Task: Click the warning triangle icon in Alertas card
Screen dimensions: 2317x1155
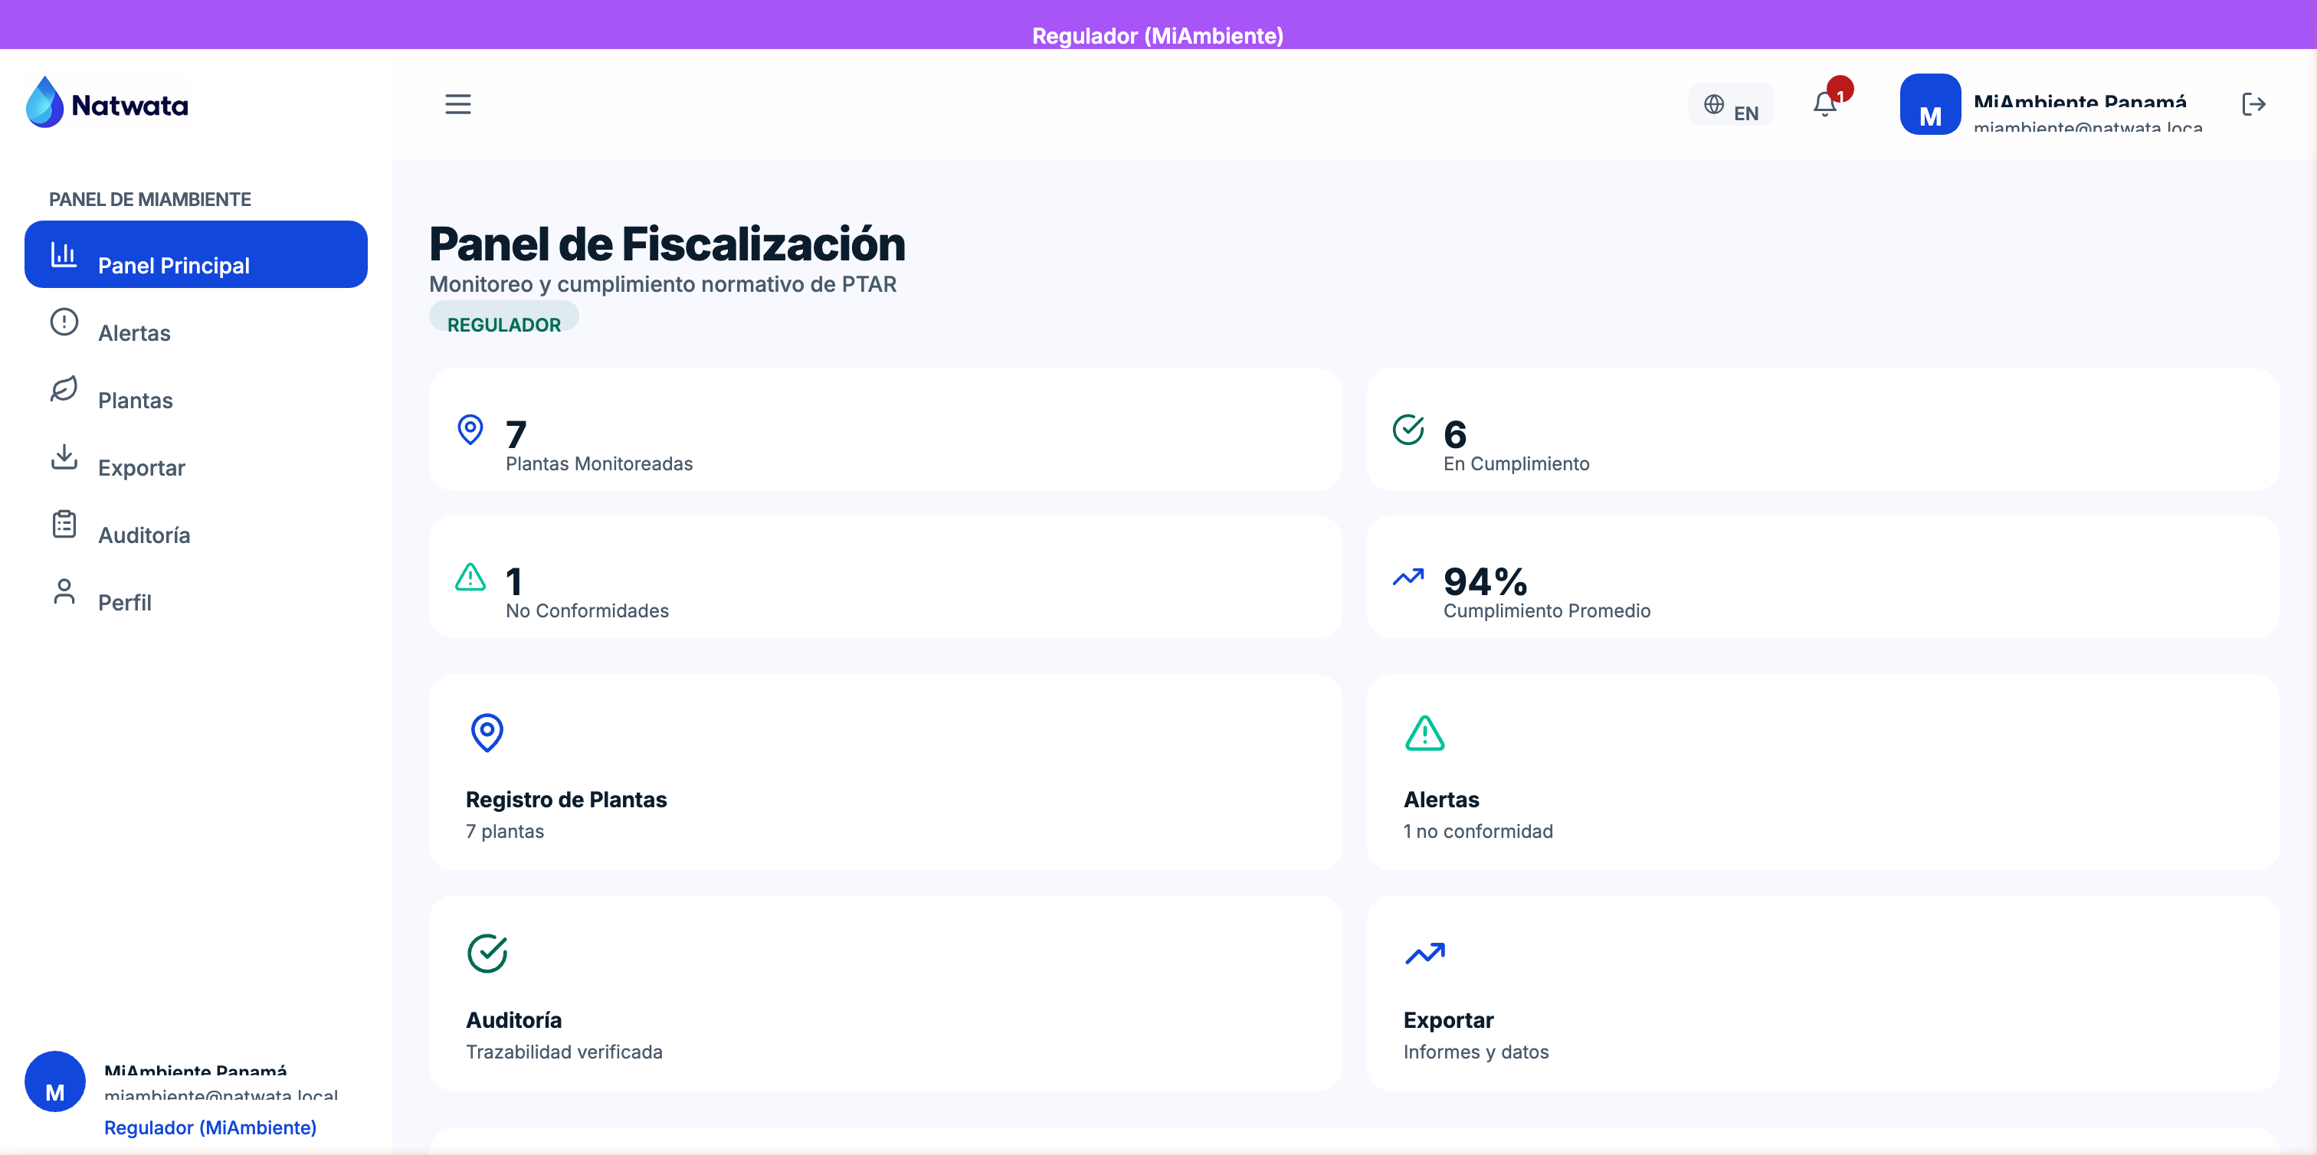Action: [x=1424, y=732]
